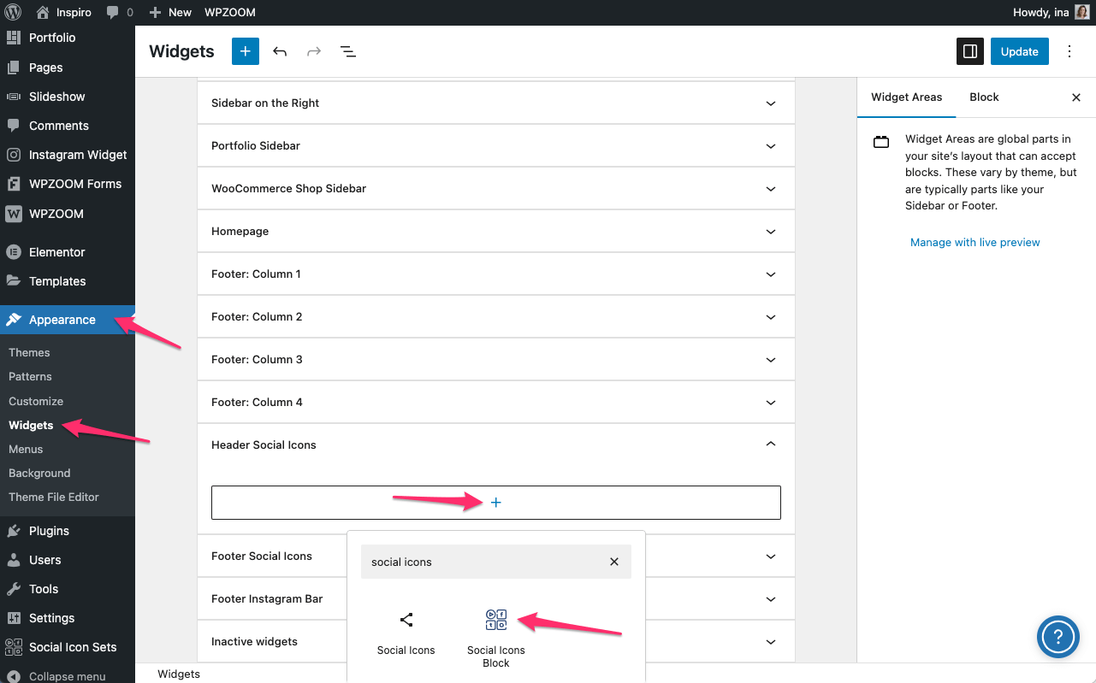This screenshot has height=683, width=1096.
Task: Close the settings sidebar panel
Action: [x=1076, y=97]
